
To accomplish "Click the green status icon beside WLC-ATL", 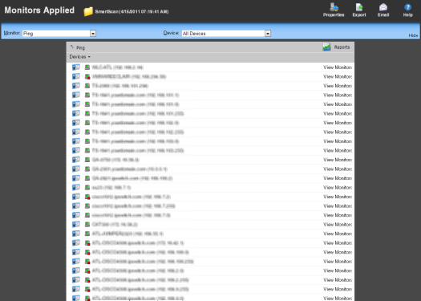I will coord(87,67).
